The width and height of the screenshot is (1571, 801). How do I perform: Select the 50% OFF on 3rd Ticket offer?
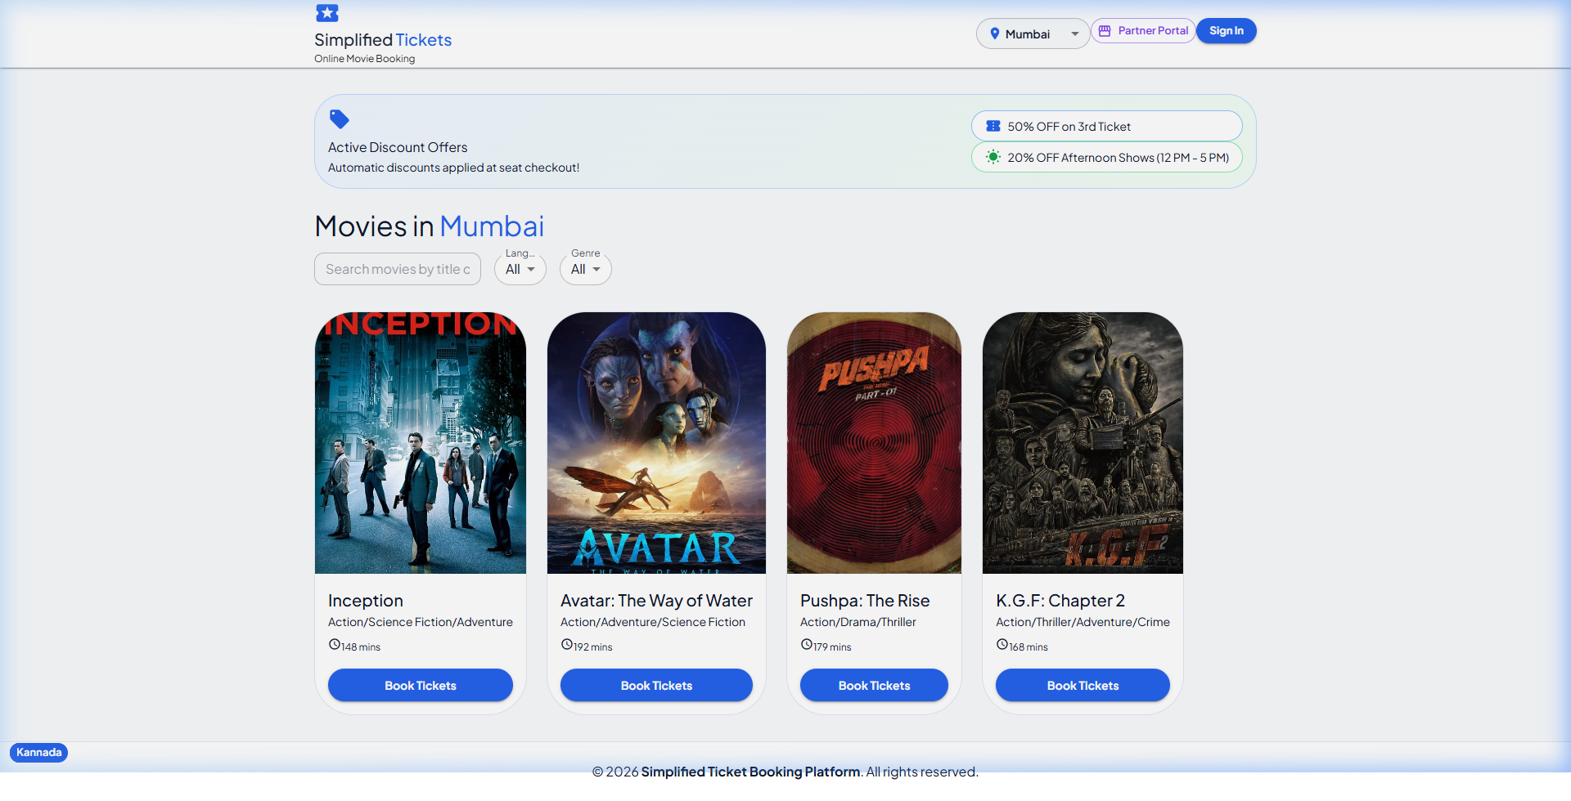(x=1106, y=126)
